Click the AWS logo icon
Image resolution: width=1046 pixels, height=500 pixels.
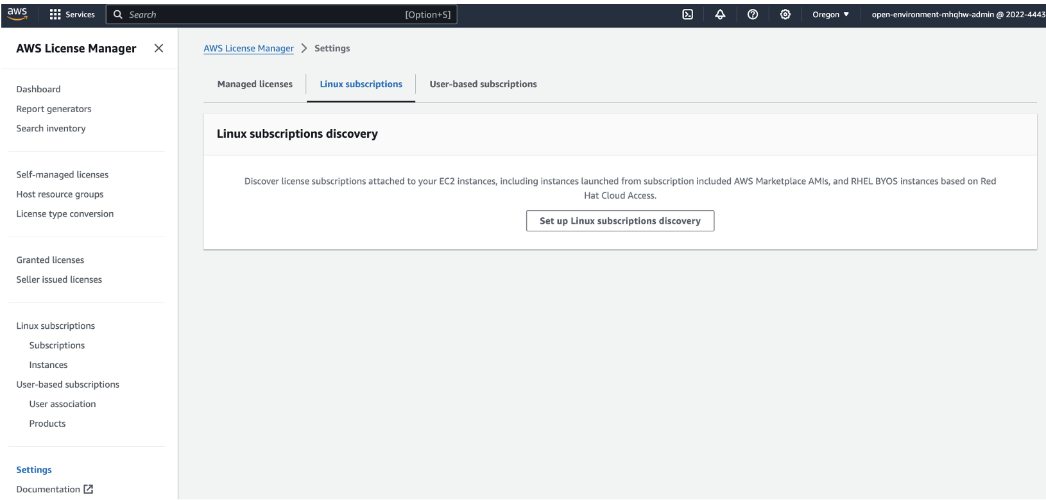tap(17, 14)
